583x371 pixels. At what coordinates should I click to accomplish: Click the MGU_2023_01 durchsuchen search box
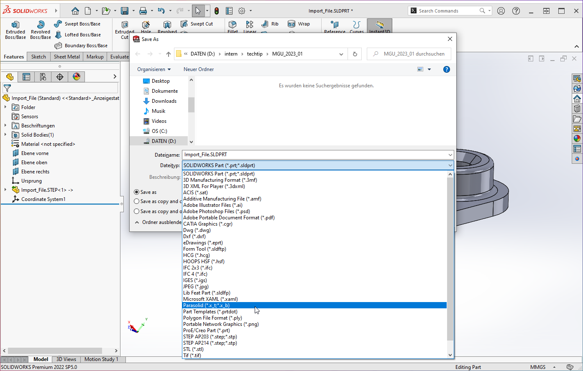[409, 54]
